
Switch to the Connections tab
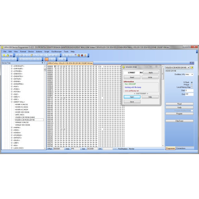(x=181, y=148)
